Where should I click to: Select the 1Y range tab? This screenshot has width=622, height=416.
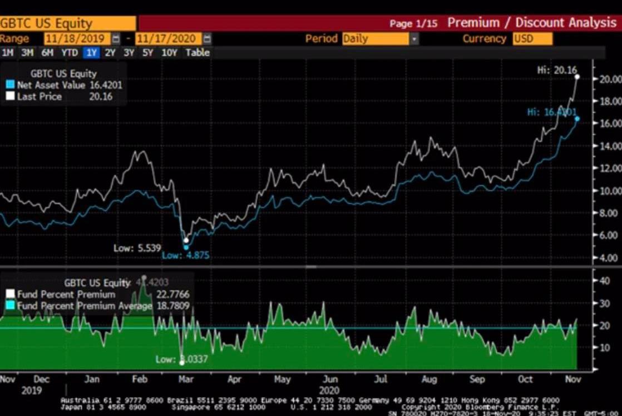[x=91, y=53]
